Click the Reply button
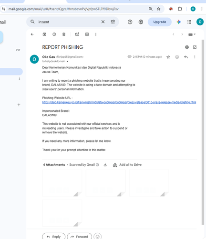 pos(54,237)
